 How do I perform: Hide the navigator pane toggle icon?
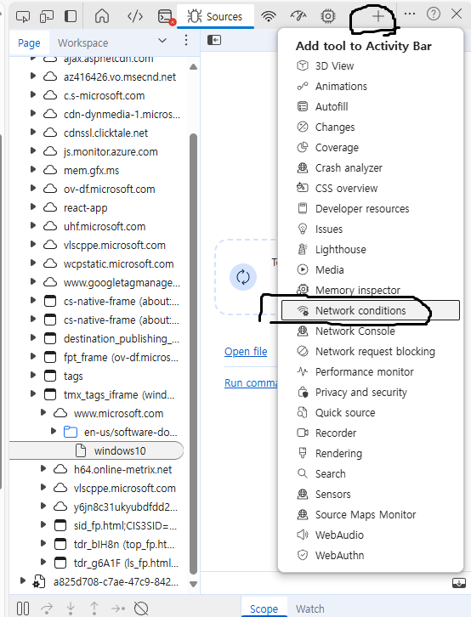point(214,40)
